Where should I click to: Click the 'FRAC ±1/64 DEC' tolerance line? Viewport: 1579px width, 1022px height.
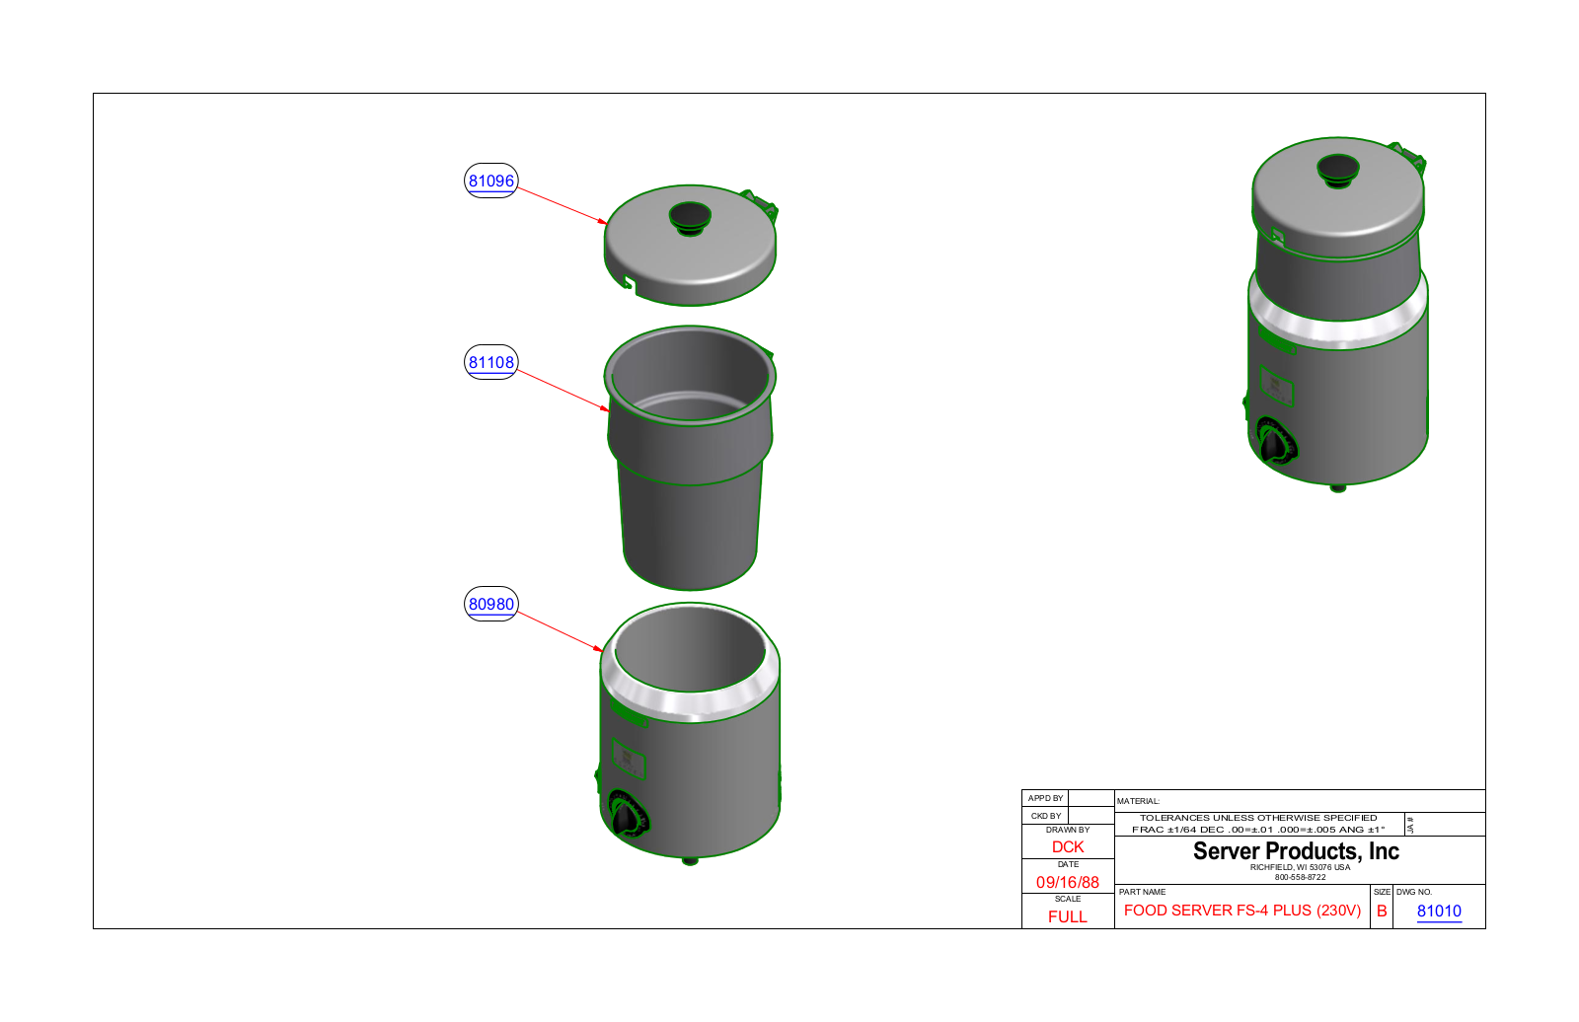pos(1258,830)
